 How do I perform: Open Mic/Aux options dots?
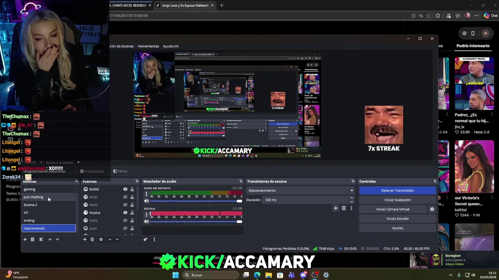point(147,215)
